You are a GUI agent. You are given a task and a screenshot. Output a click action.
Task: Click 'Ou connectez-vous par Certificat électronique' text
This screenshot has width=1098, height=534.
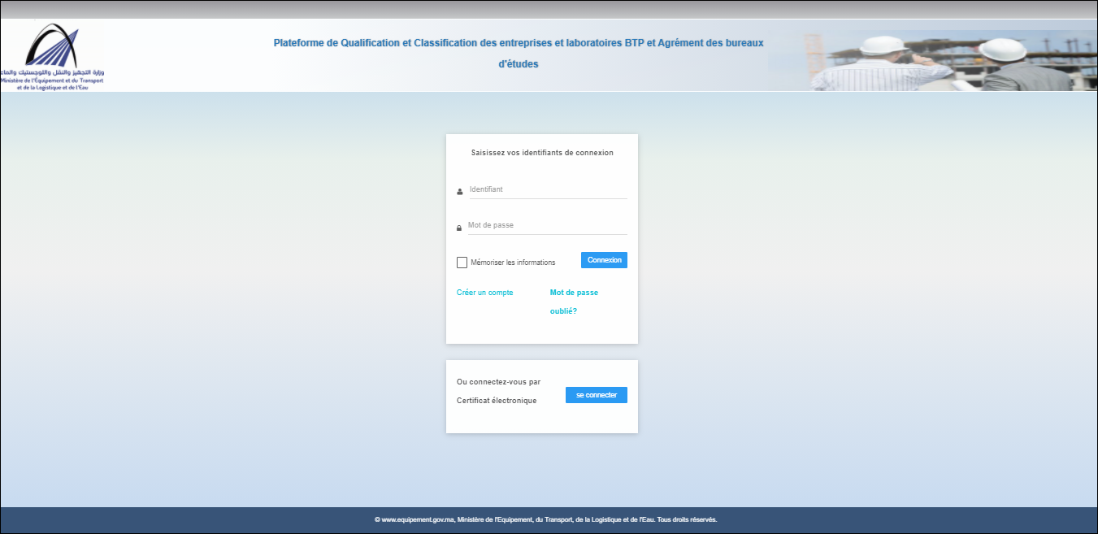[x=499, y=391]
